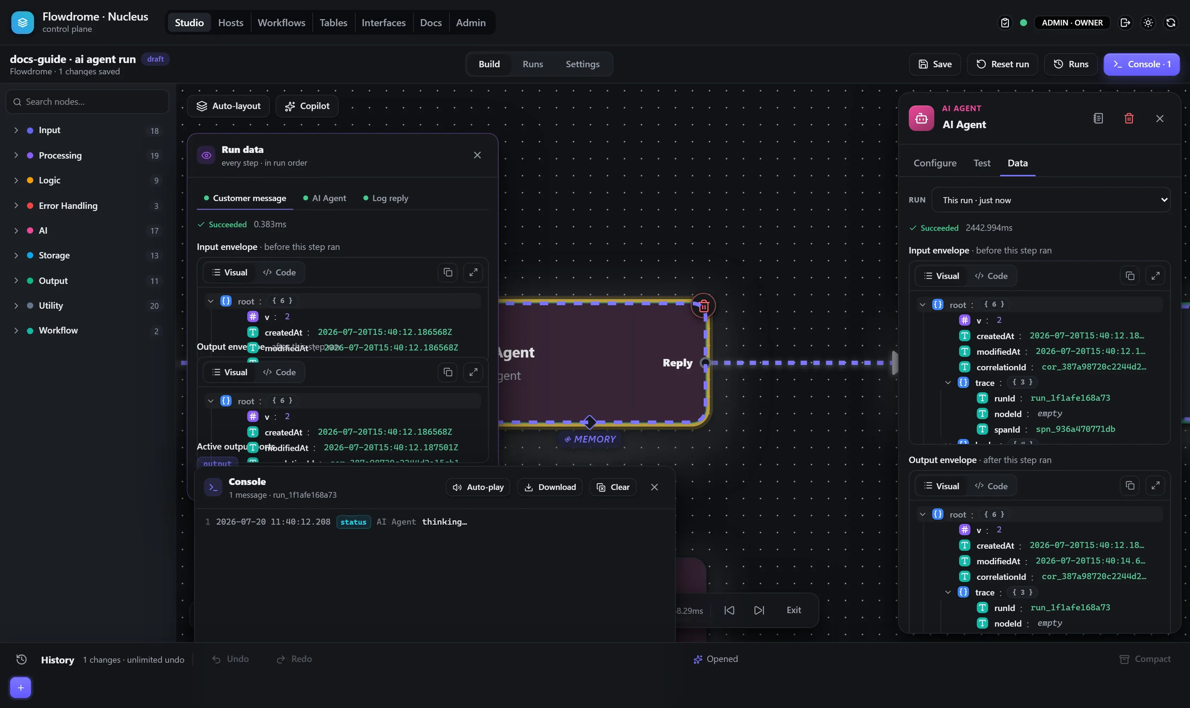Screen dimensions: 1190x708
Task: Open the Workflows menu tab
Action: coord(281,22)
